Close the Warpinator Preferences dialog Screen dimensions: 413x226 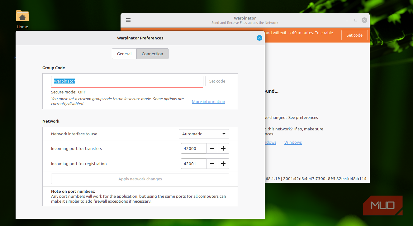tap(259, 38)
